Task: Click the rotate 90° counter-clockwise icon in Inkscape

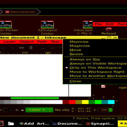Action: tap(3, 48)
